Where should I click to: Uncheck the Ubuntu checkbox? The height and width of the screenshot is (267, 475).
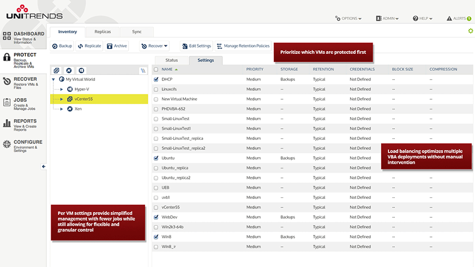156,158
